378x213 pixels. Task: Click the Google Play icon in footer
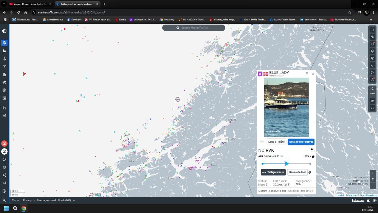coord(375,200)
